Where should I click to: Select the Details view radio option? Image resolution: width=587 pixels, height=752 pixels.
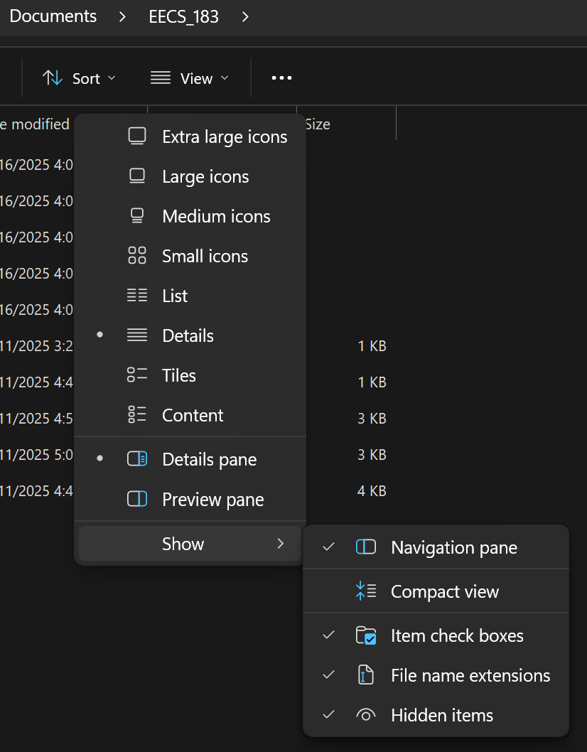click(190, 335)
